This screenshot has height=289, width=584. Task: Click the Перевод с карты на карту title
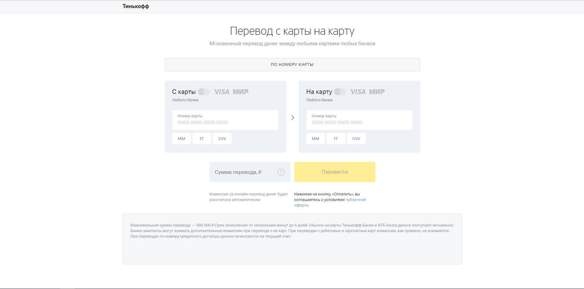coord(292,31)
